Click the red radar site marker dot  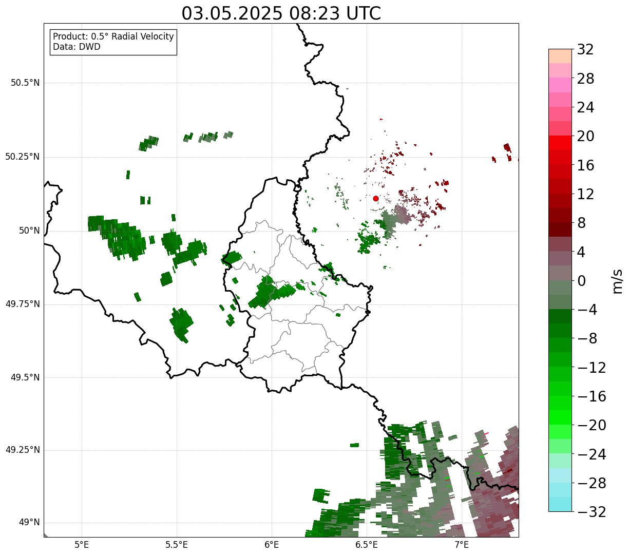click(x=376, y=198)
